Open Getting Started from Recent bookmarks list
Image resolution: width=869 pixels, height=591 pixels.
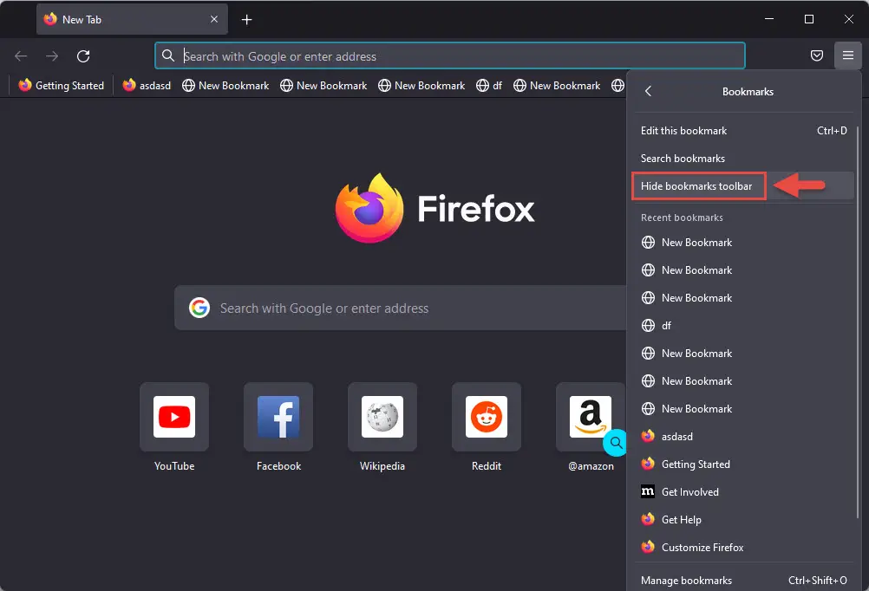coord(743,464)
